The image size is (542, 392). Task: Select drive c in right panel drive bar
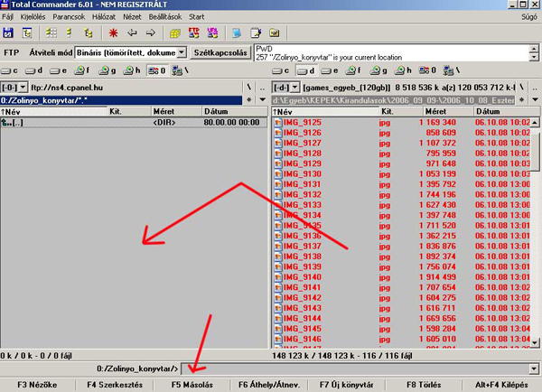point(281,70)
